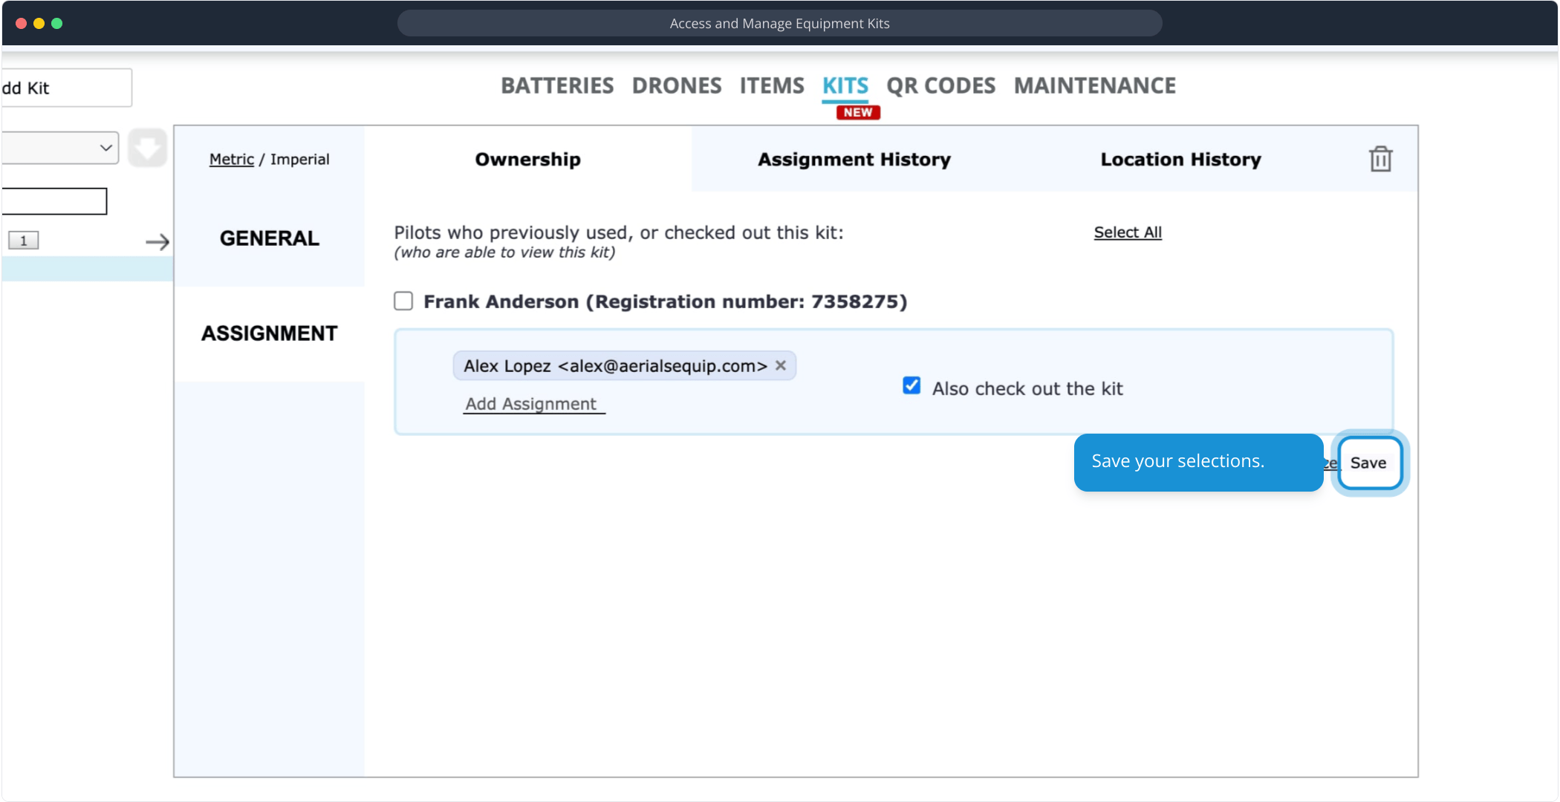This screenshot has height=802, width=1560.
Task: Open the Assignment History tab
Action: pos(854,160)
